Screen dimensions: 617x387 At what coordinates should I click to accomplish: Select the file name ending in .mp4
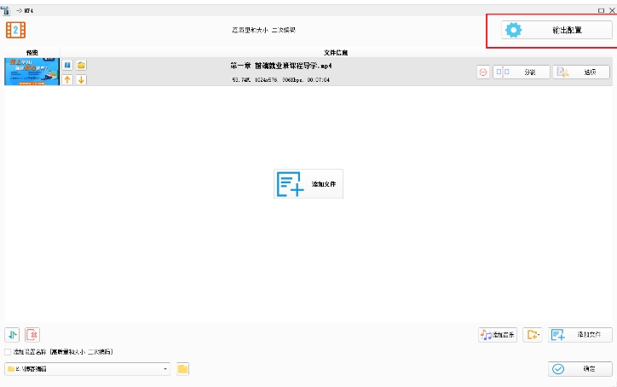tap(281, 66)
